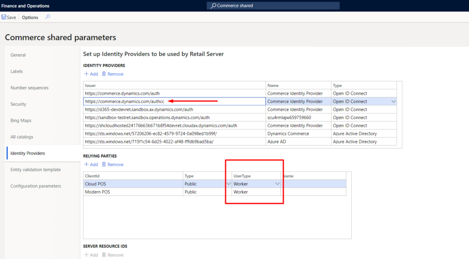Screen dimensions: 469x259
Task: Open the Bing Maps tab
Action: [x=21, y=120]
